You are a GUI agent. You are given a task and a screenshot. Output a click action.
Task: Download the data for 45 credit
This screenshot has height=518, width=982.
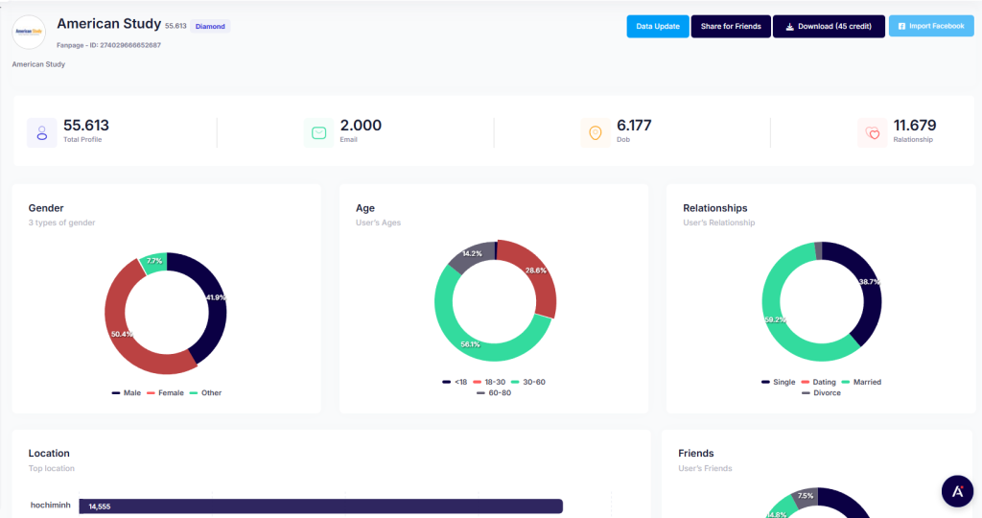point(829,26)
